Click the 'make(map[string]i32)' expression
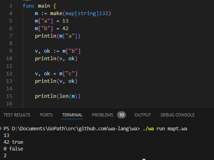The image size is (214, 160). 81,13
